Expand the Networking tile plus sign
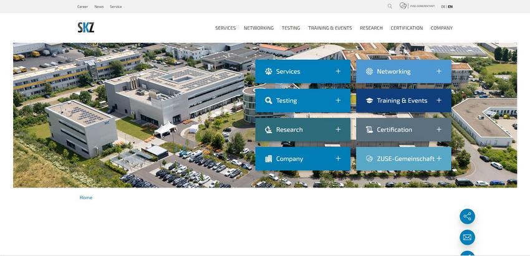 (x=439, y=71)
